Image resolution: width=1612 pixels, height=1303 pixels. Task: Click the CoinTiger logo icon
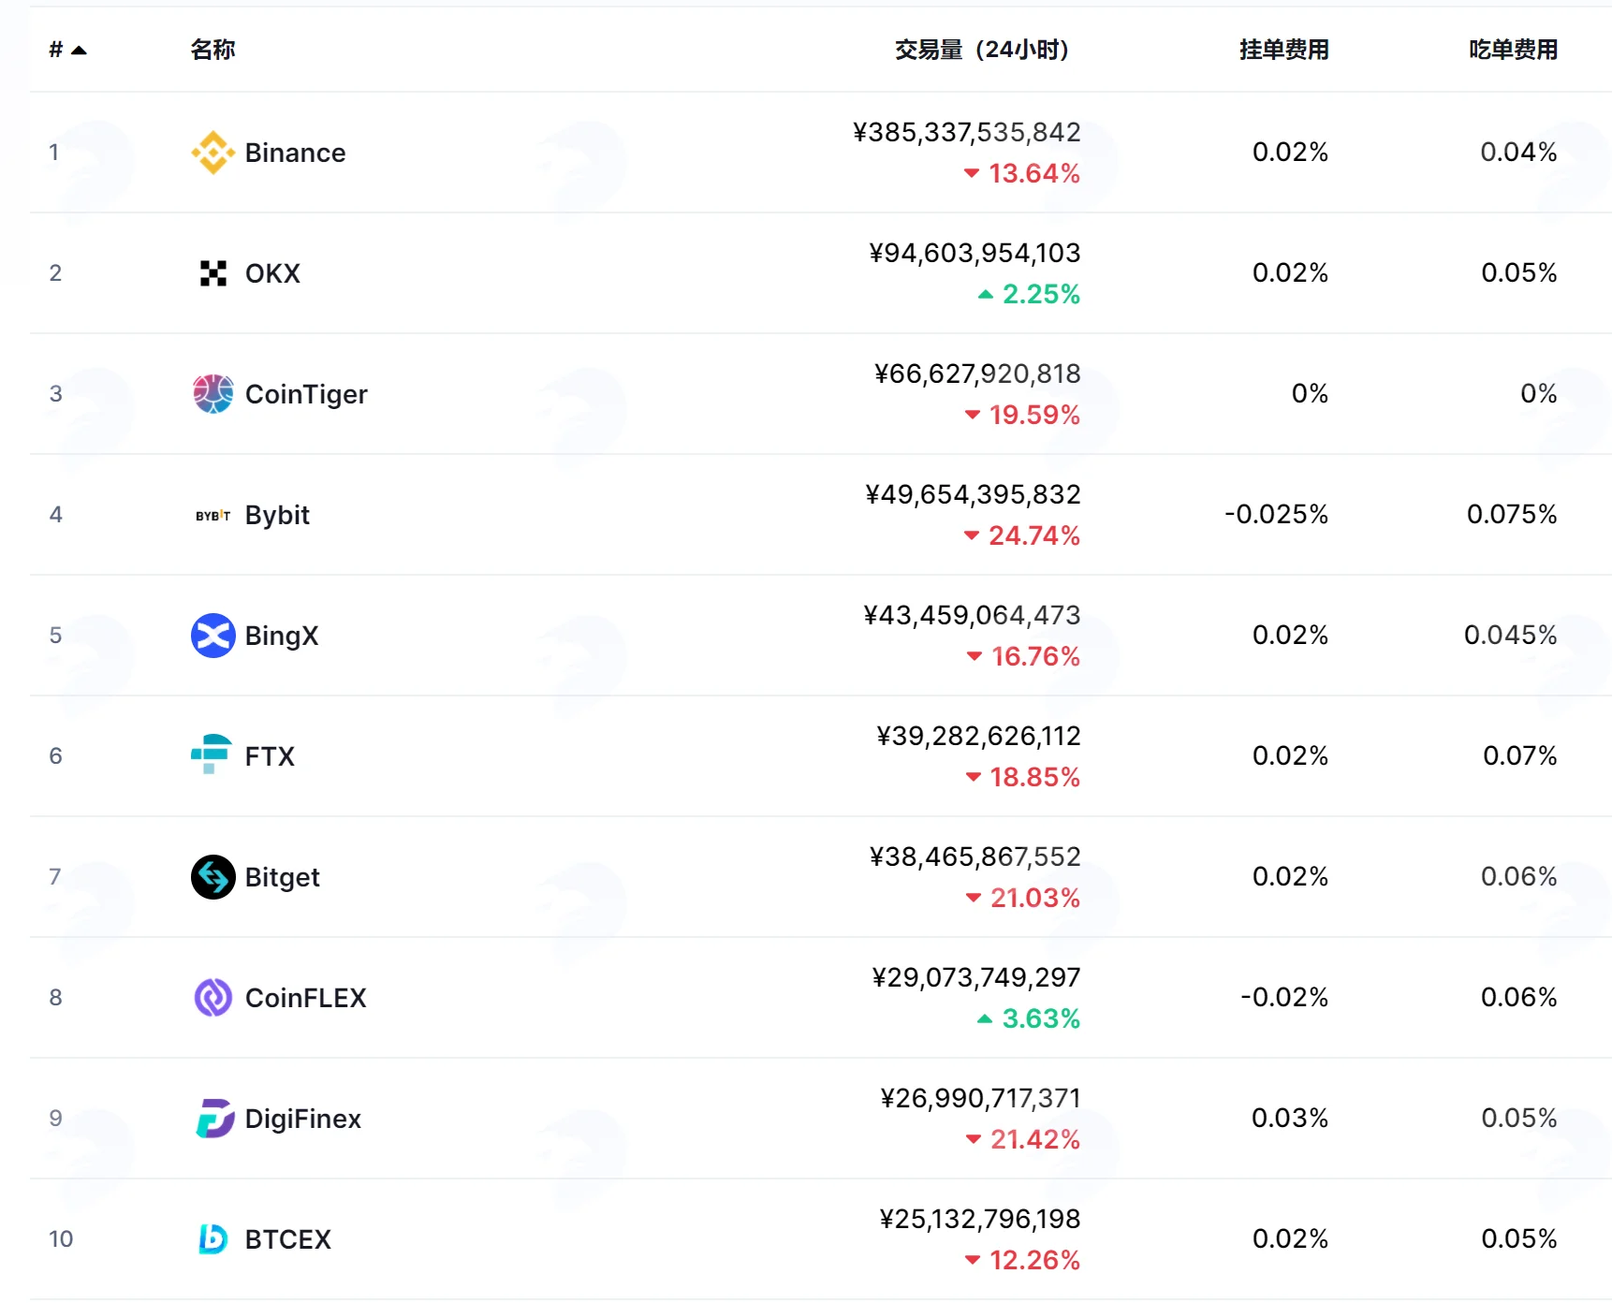click(x=212, y=394)
